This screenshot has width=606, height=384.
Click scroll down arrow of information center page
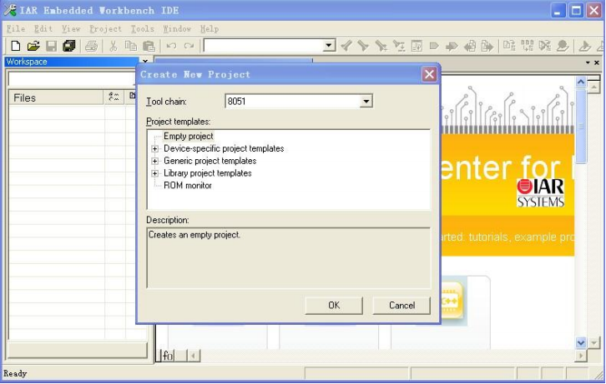coord(580,342)
